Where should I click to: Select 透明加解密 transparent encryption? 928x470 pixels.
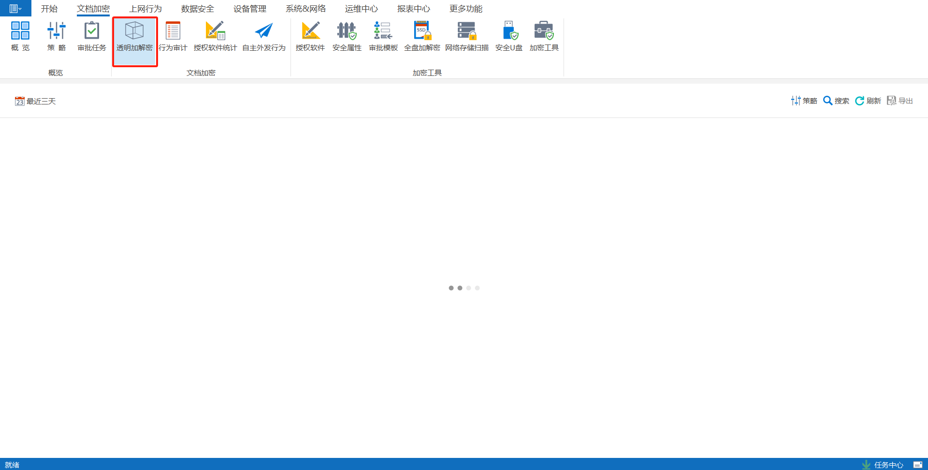coord(135,42)
